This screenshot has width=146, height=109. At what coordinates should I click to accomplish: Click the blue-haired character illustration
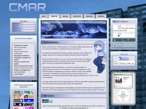(x=100, y=57)
